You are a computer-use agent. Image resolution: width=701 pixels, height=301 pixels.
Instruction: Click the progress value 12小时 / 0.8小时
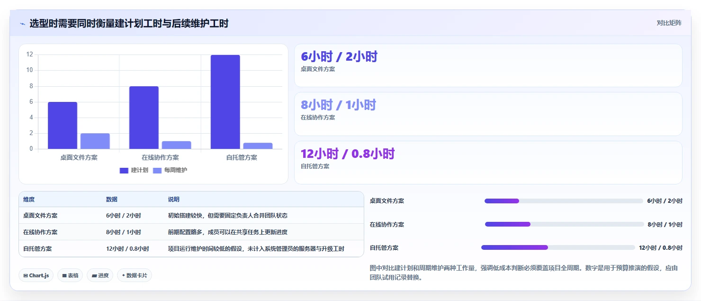(661, 247)
